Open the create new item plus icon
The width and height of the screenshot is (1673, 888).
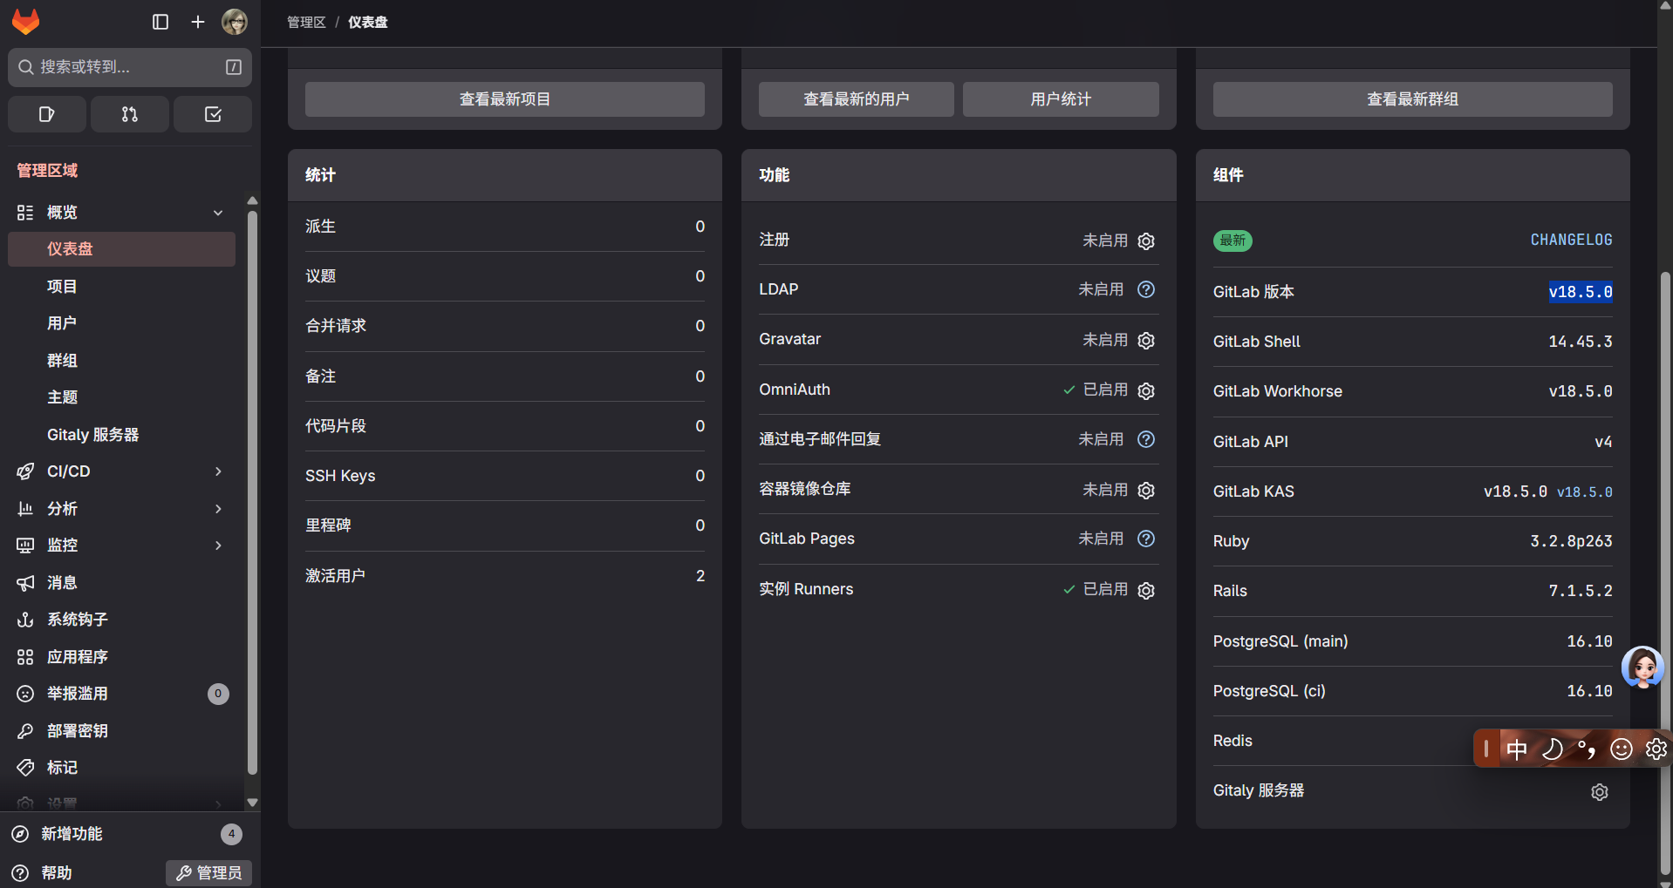[197, 22]
